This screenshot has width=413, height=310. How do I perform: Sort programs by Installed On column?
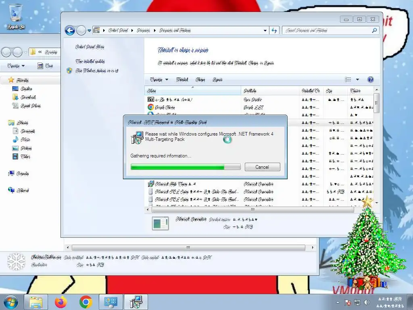[x=311, y=91]
